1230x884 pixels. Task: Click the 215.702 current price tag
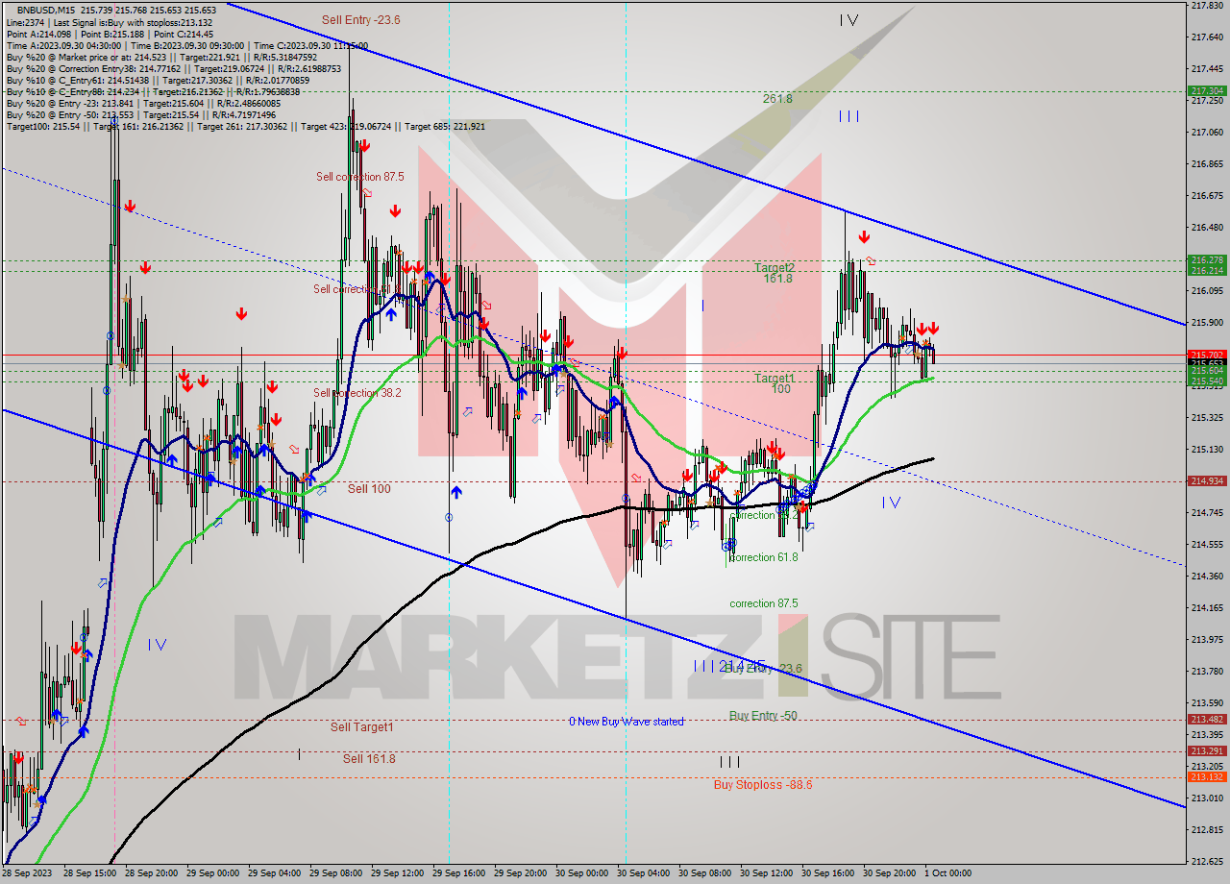[x=1207, y=355]
